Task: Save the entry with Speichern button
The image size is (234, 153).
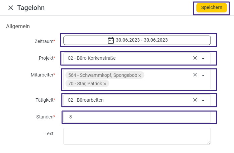Action: 212,8
